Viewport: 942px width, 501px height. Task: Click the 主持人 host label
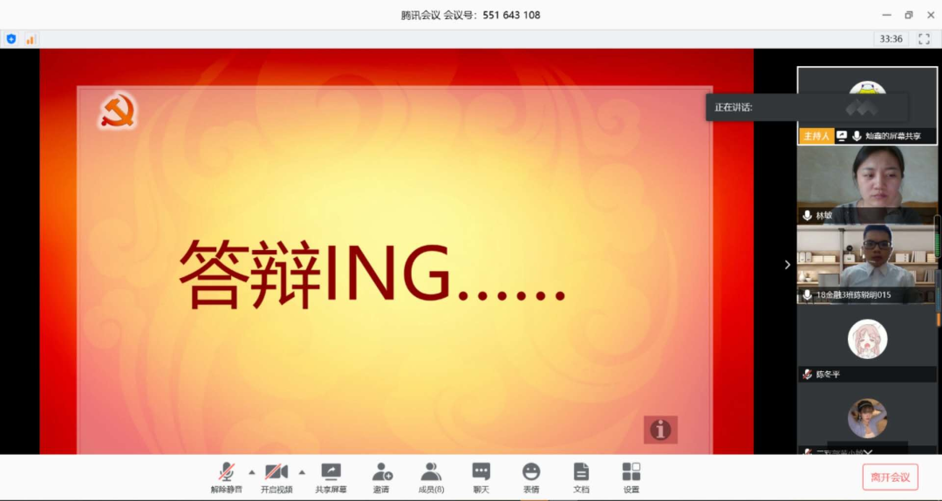point(816,136)
